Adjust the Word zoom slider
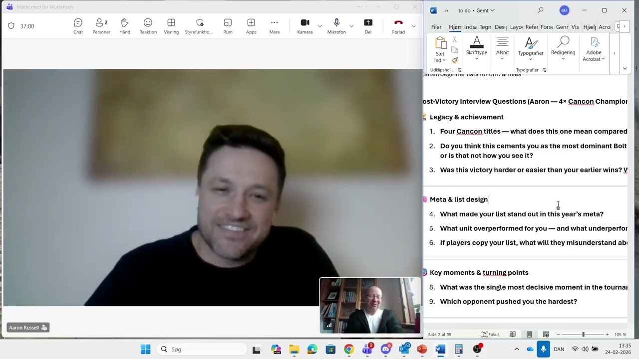639x359 pixels. [583, 335]
